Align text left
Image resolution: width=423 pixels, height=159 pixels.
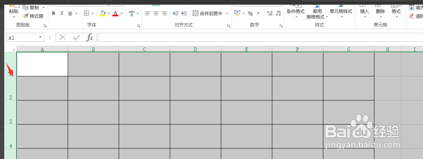click(x=147, y=13)
